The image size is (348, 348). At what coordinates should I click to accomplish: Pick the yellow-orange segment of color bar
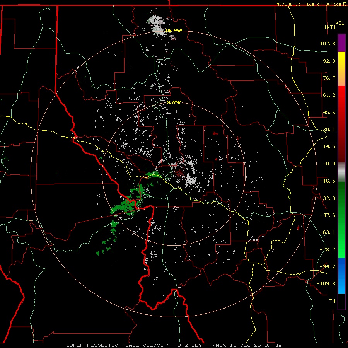(x=341, y=69)
